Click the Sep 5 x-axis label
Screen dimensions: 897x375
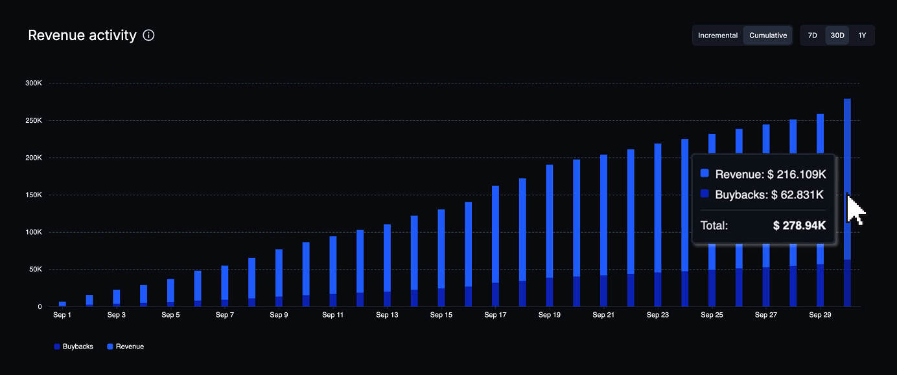(170, 316)
